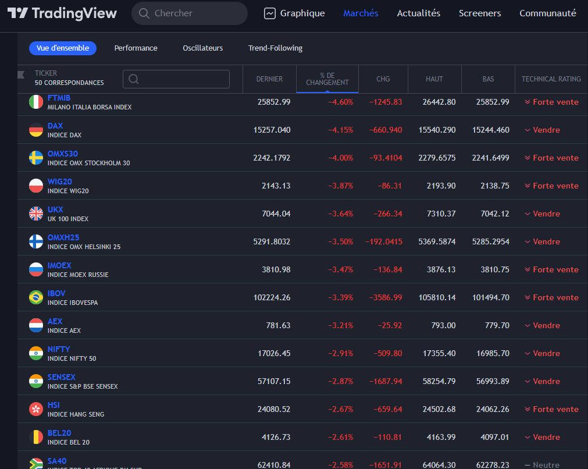
Task: Sort by the HAUT column header
Action: pos(434,79)
